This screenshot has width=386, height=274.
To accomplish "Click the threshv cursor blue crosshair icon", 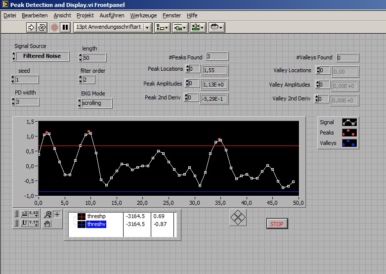I will click(x=82, y=224).
